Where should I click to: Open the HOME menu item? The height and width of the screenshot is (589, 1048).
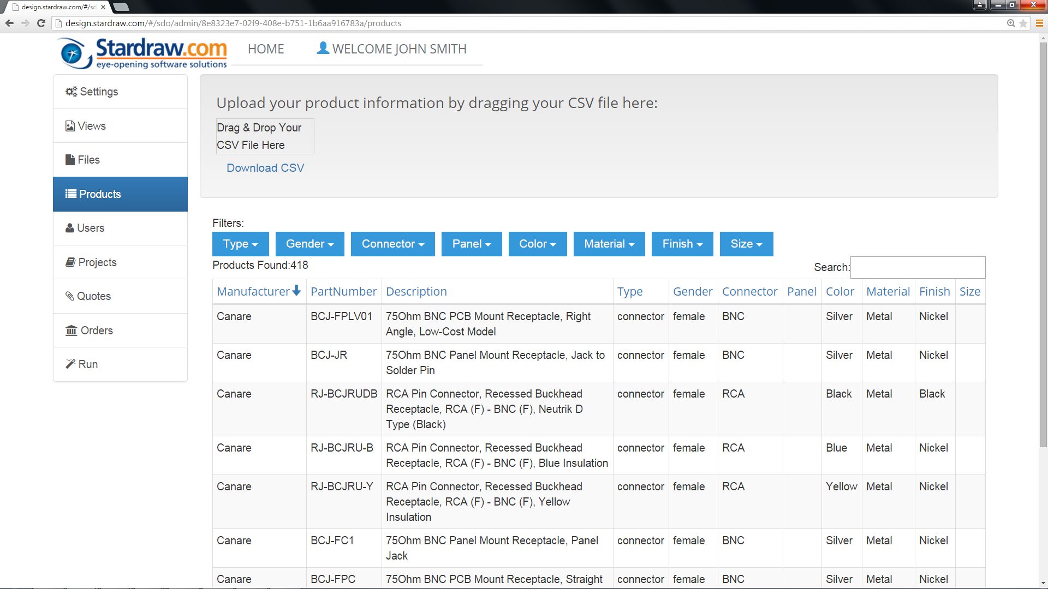coord(266,49)
